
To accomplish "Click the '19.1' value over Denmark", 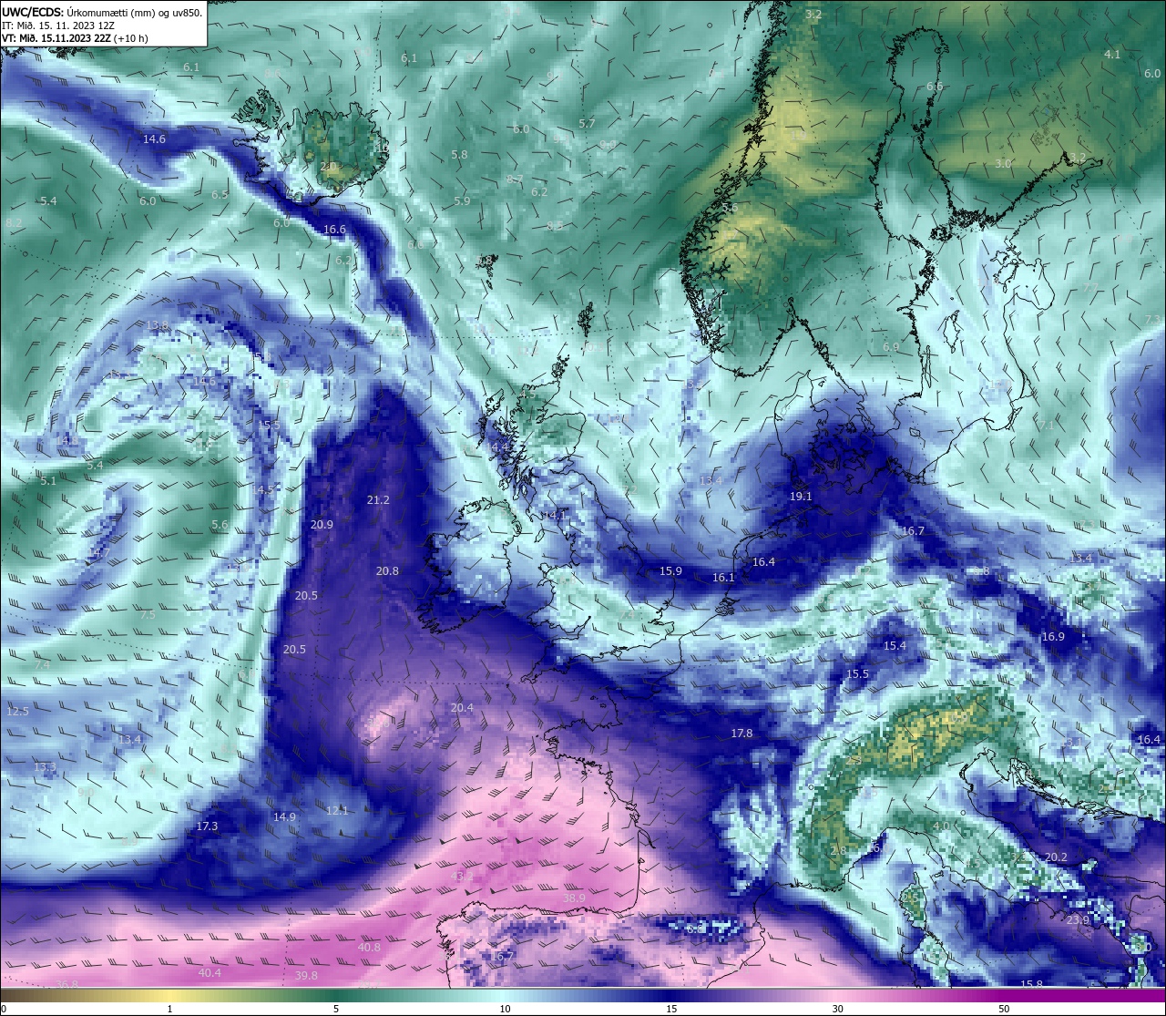I will point(801,497).
